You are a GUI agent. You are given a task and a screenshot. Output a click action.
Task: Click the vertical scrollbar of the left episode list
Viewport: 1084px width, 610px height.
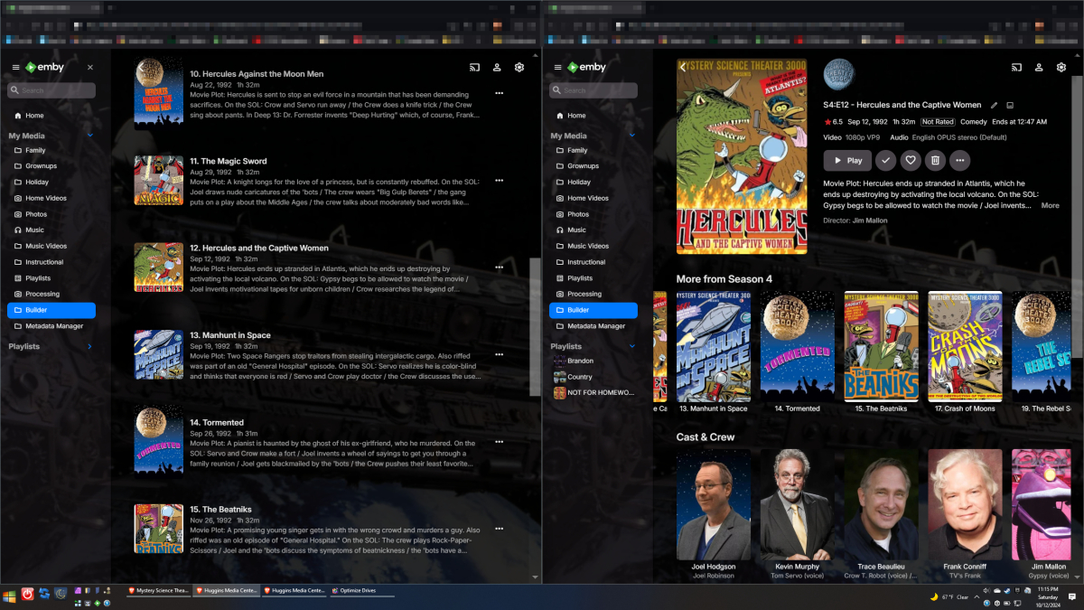535,325
